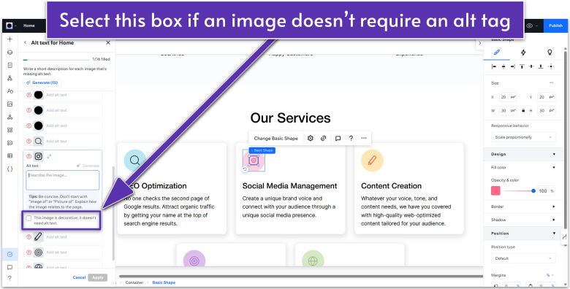Check the image is decorative checkbox

(28, 218)
